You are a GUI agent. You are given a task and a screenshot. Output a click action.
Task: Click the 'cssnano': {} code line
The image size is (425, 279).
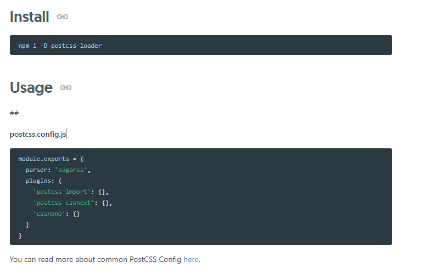(x=57, y=214)
